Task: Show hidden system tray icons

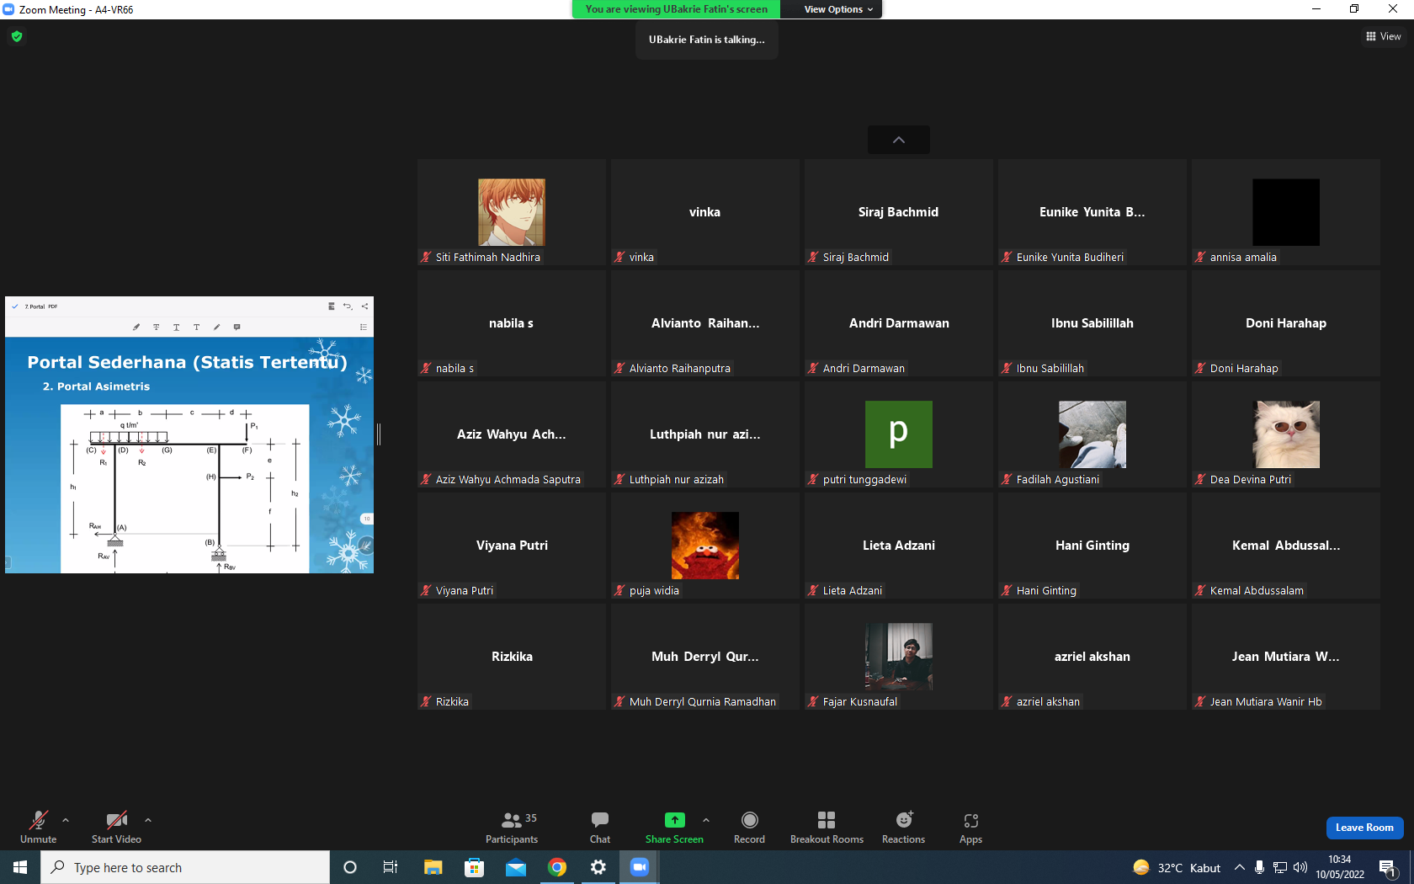Action: click(1240, 867)
